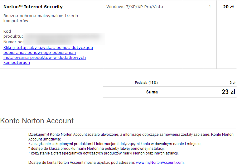Click the Kod produktu label
The image size is (237, 166).
[13, 34]
